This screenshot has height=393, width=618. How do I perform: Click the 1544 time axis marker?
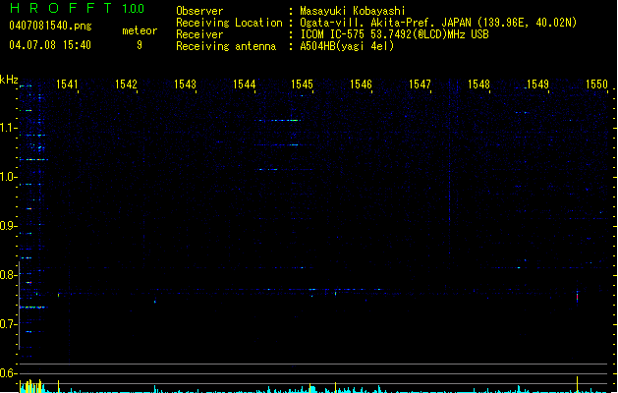pos(244,84)
